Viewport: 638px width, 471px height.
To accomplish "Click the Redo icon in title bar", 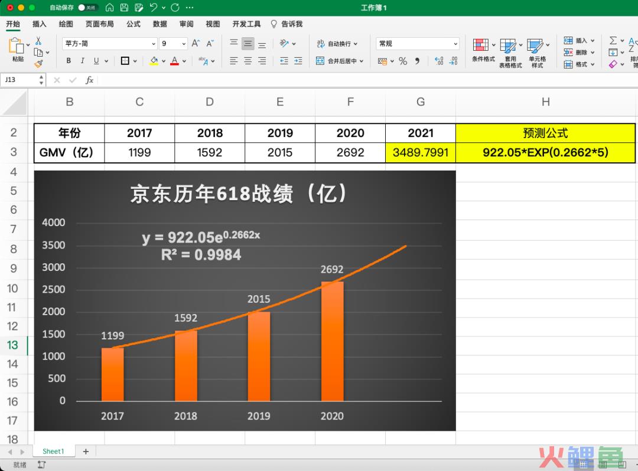I will click(175, 7).
